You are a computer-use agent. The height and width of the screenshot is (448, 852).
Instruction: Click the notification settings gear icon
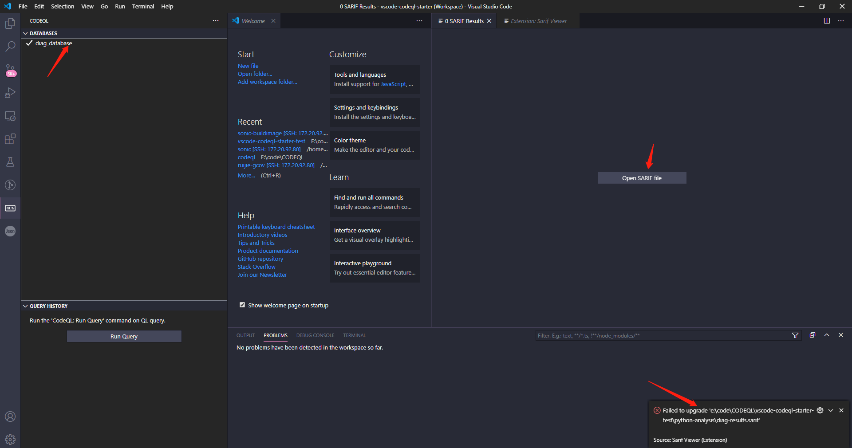tap(820, 410)
